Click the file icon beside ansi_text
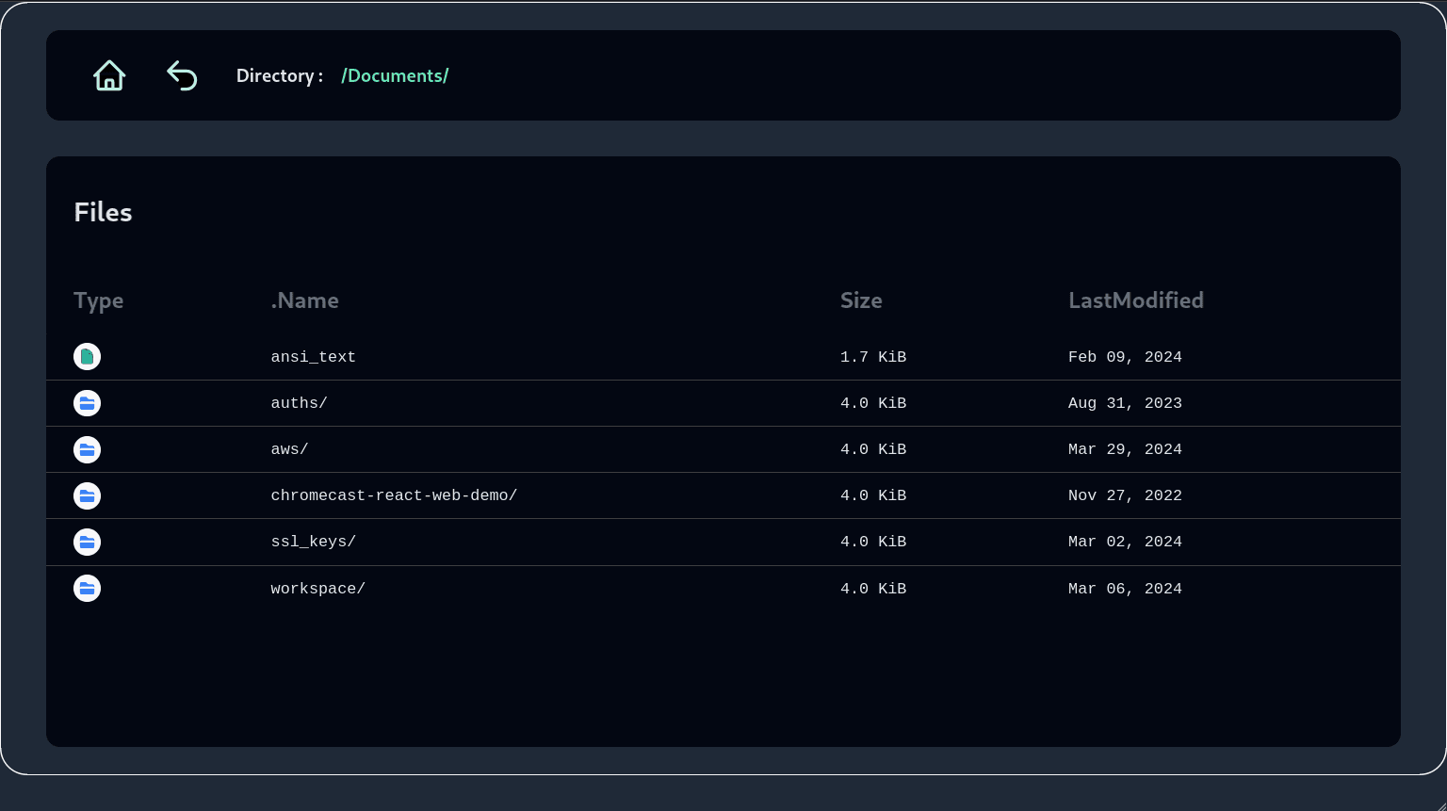 tap(88, 357)
